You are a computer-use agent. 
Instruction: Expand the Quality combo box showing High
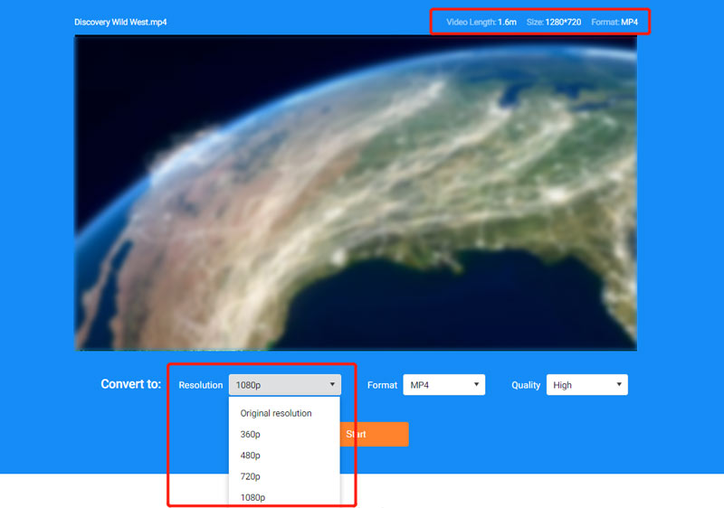pyautogui.click(x=586, y=385)
